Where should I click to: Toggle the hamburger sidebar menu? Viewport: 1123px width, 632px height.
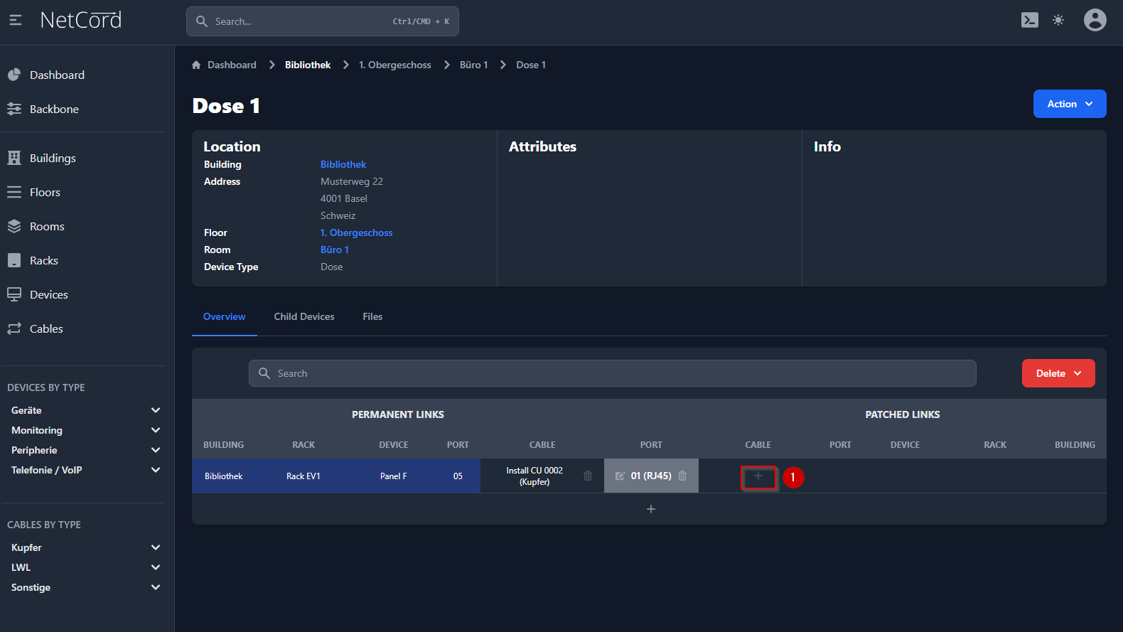click(x=16, y=21)
